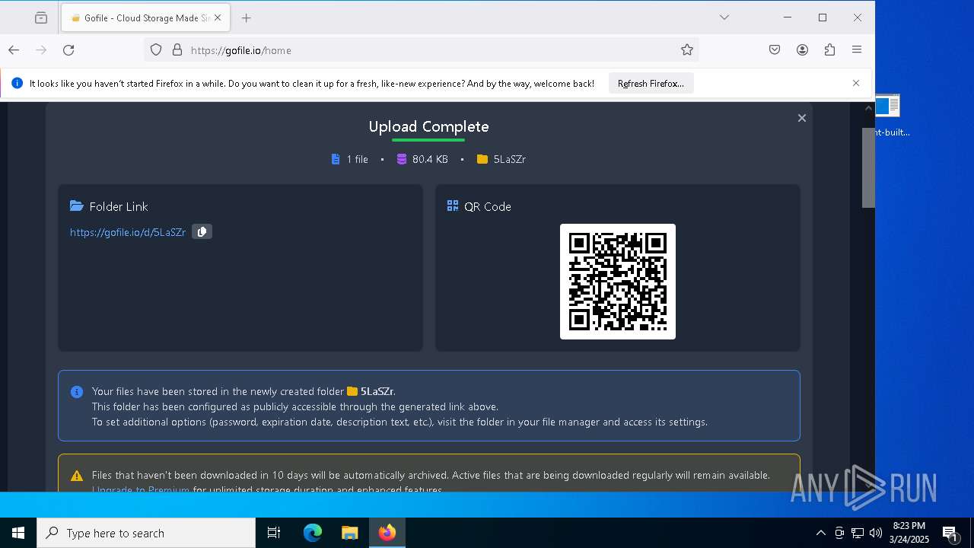
Task: Open a new browser tab
Action: (x=246, y=18)
